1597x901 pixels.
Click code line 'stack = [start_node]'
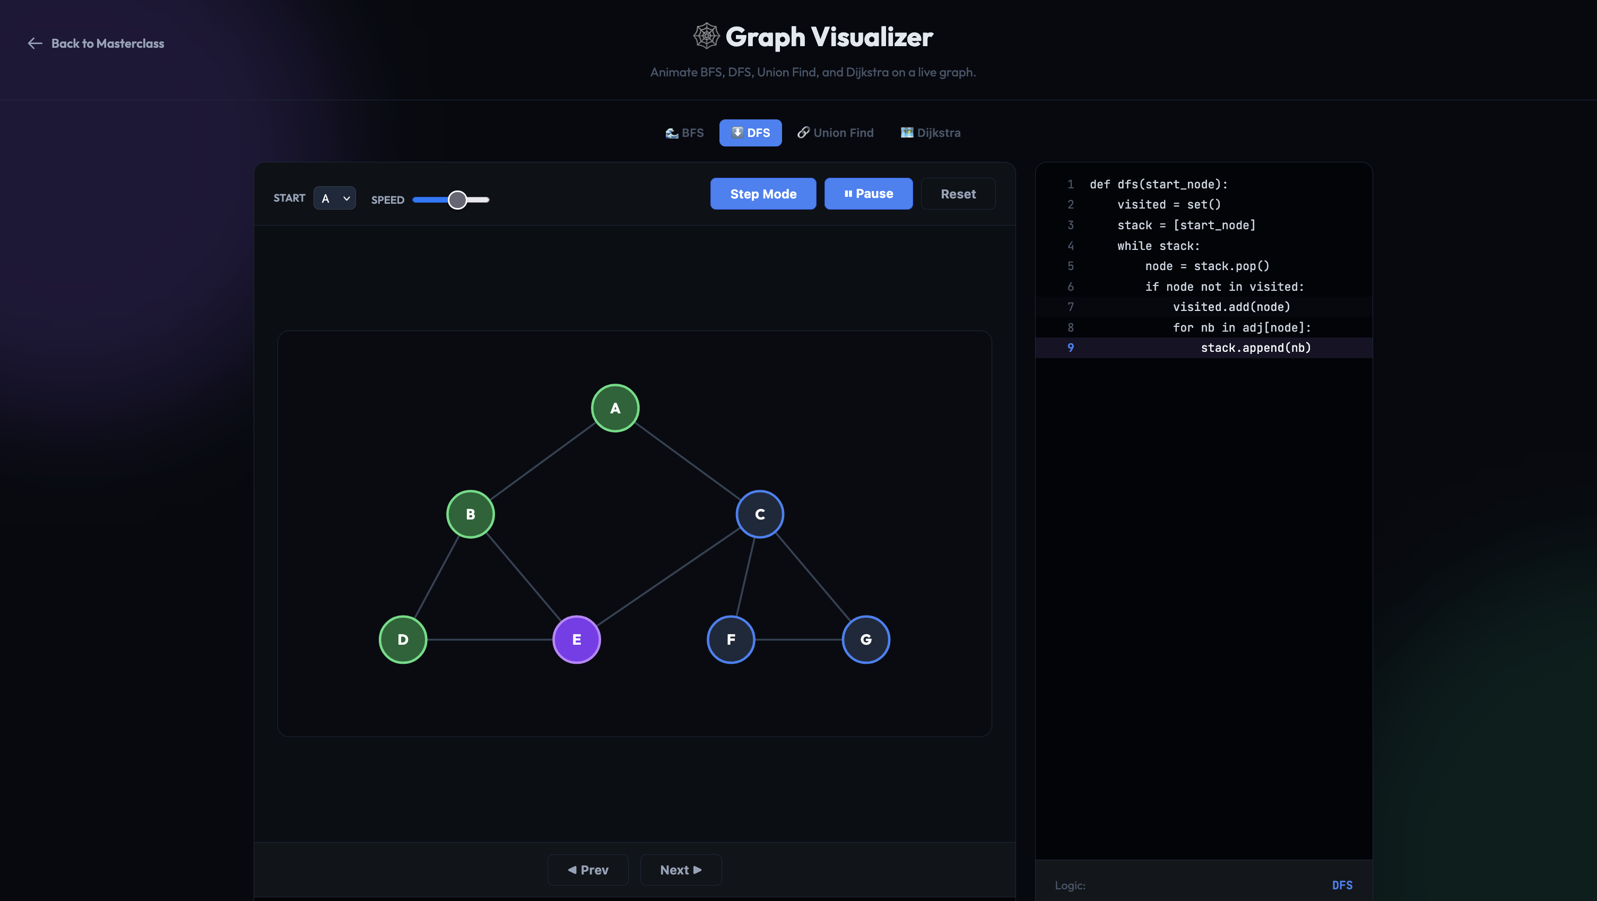click(x=1204, y=225)
